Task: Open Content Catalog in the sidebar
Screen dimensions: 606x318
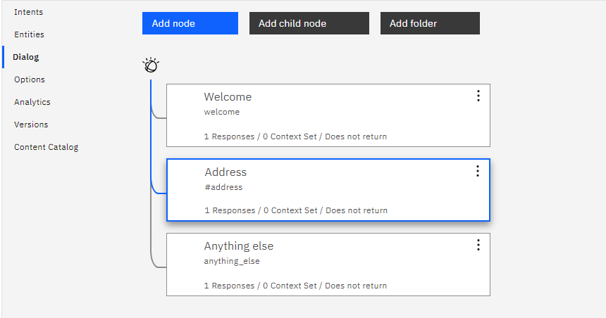Action: coord(47,147)
